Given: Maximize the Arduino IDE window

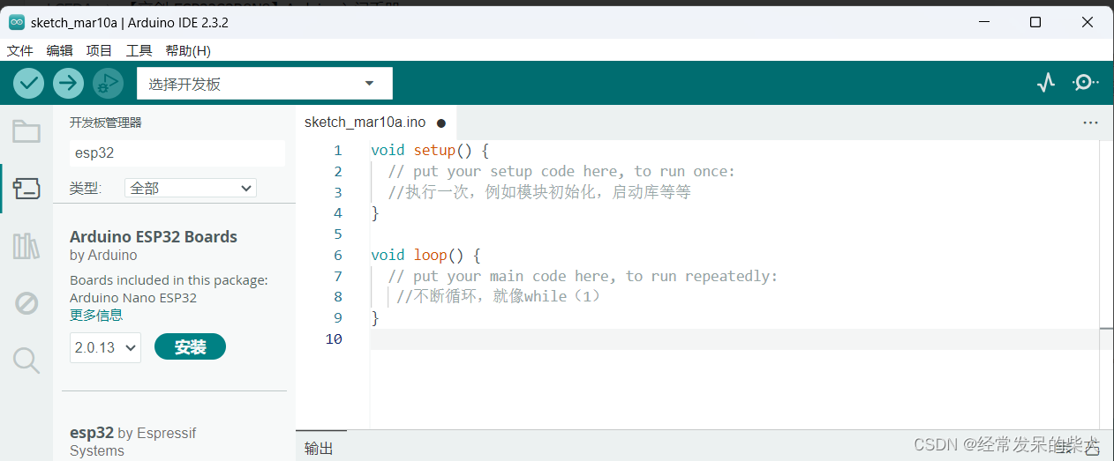Looking at the screenshot, I should coord(1035,22).
